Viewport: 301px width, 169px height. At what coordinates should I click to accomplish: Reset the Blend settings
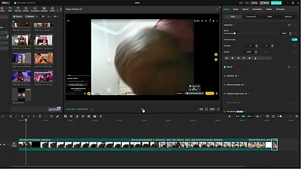289,67
